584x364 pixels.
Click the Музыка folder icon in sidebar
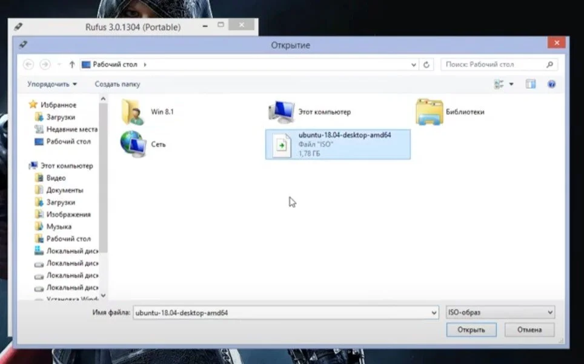39,226
